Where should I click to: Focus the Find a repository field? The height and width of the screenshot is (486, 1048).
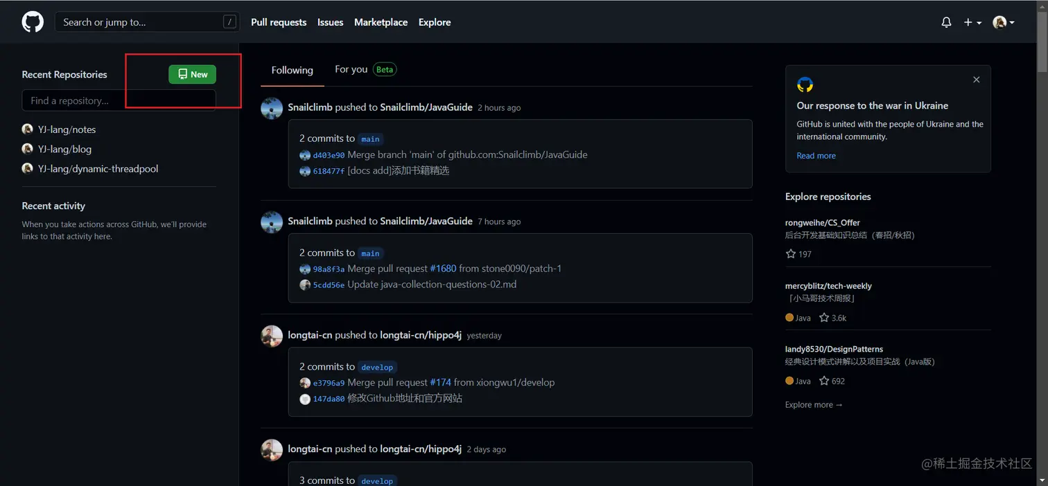click(119, 100)
